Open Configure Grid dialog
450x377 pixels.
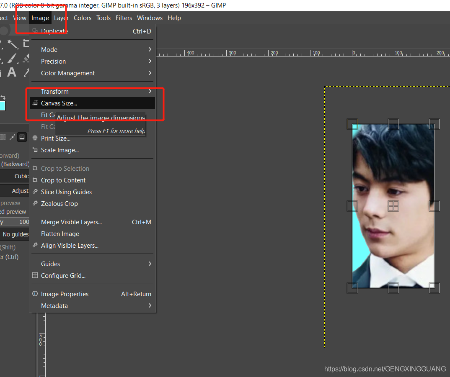93,276
